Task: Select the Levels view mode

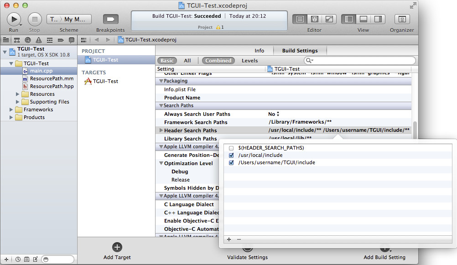Action: tap(250, 61)
